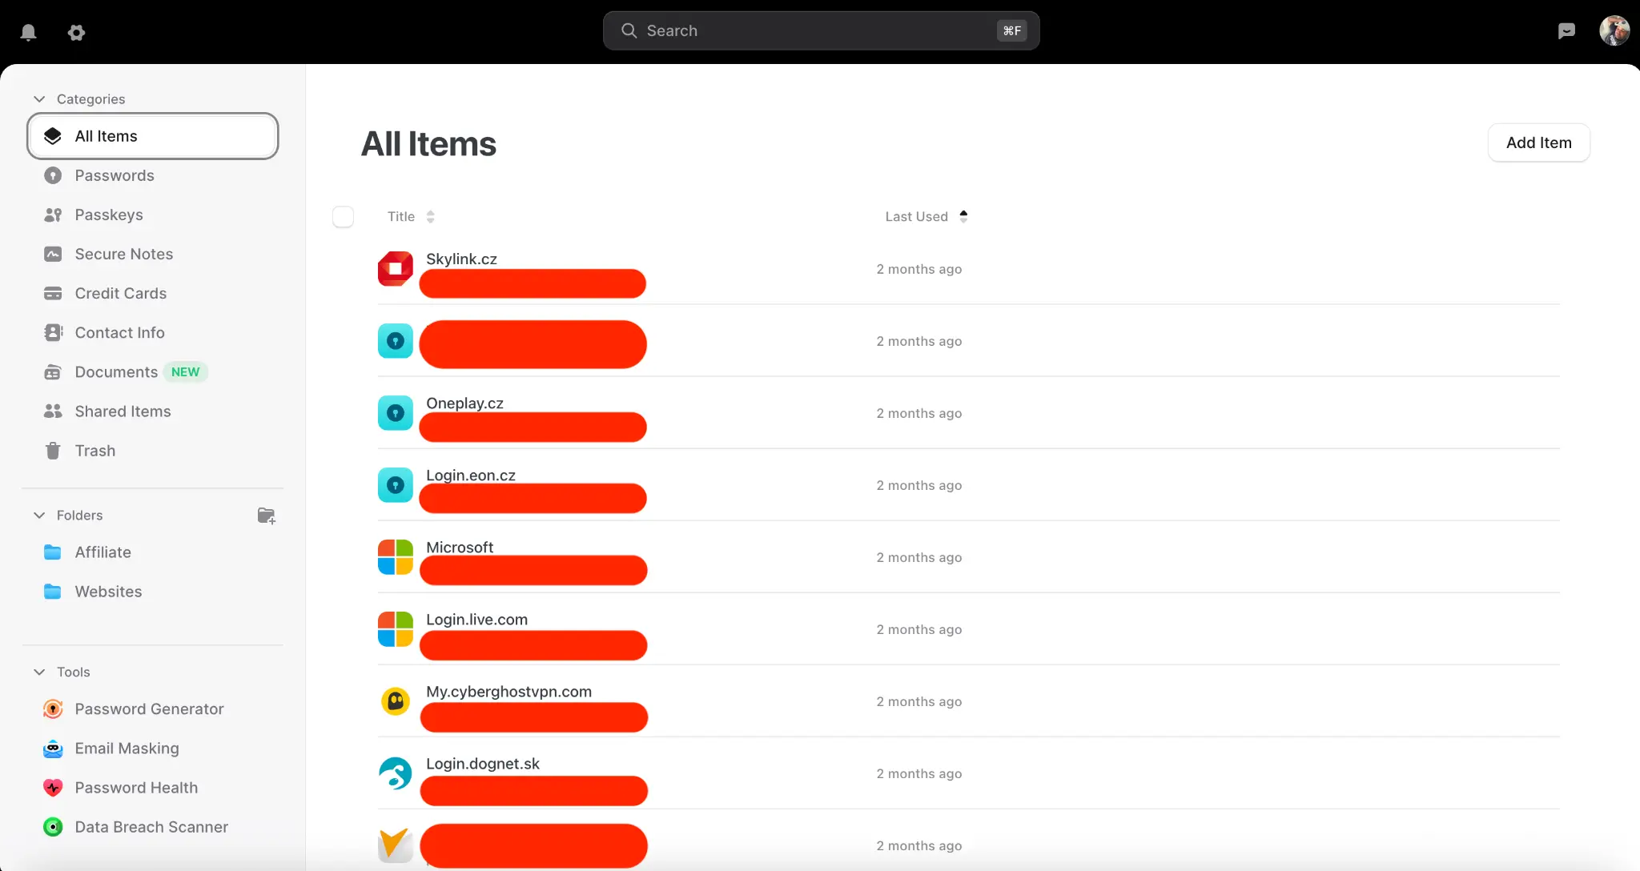Open the Email Masking tool
Viewport: 1640px width, 871px height.
(x=127, y=749)
